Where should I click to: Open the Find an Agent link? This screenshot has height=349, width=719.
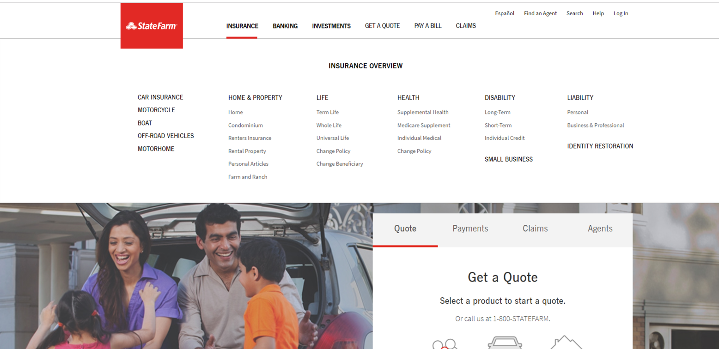pos(540,13)
